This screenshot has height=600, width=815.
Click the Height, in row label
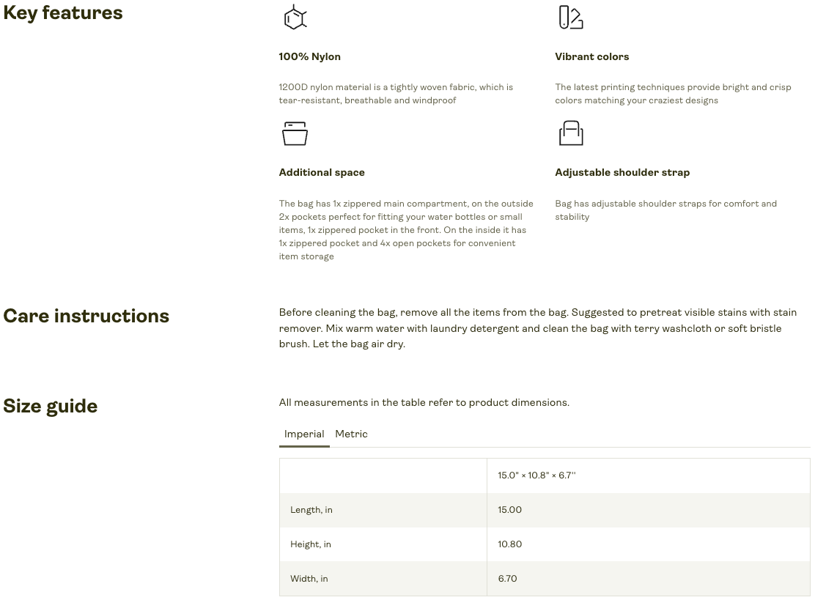tap(311, 545)
